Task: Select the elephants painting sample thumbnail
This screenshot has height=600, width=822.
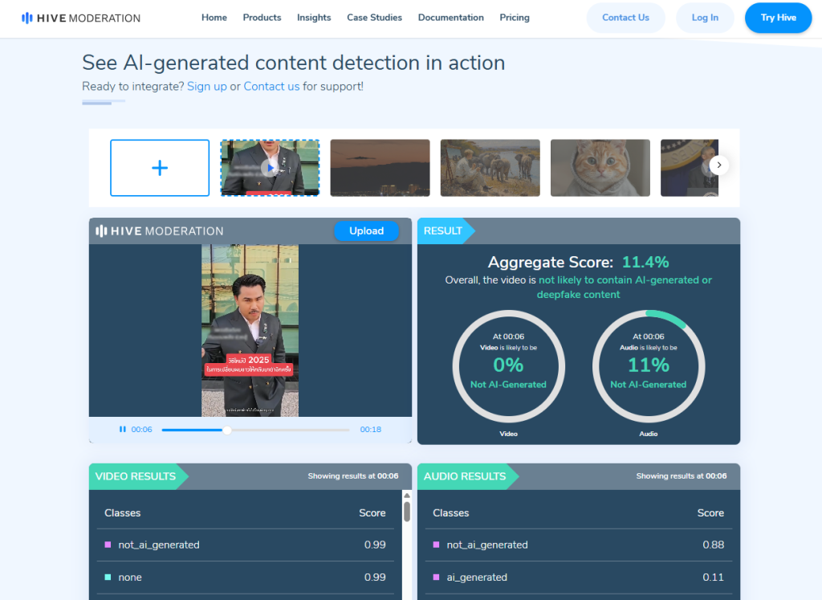Action: (490, 168)
